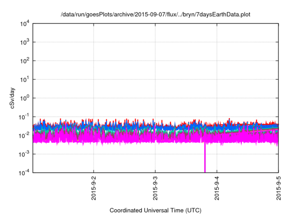The image size is (307, 215).
Task: Click the 2015-9-2 date tick label
Action: click(94, 188)
